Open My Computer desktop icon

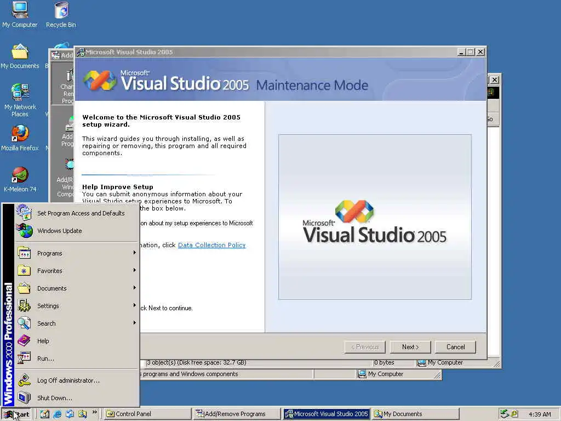20,15
